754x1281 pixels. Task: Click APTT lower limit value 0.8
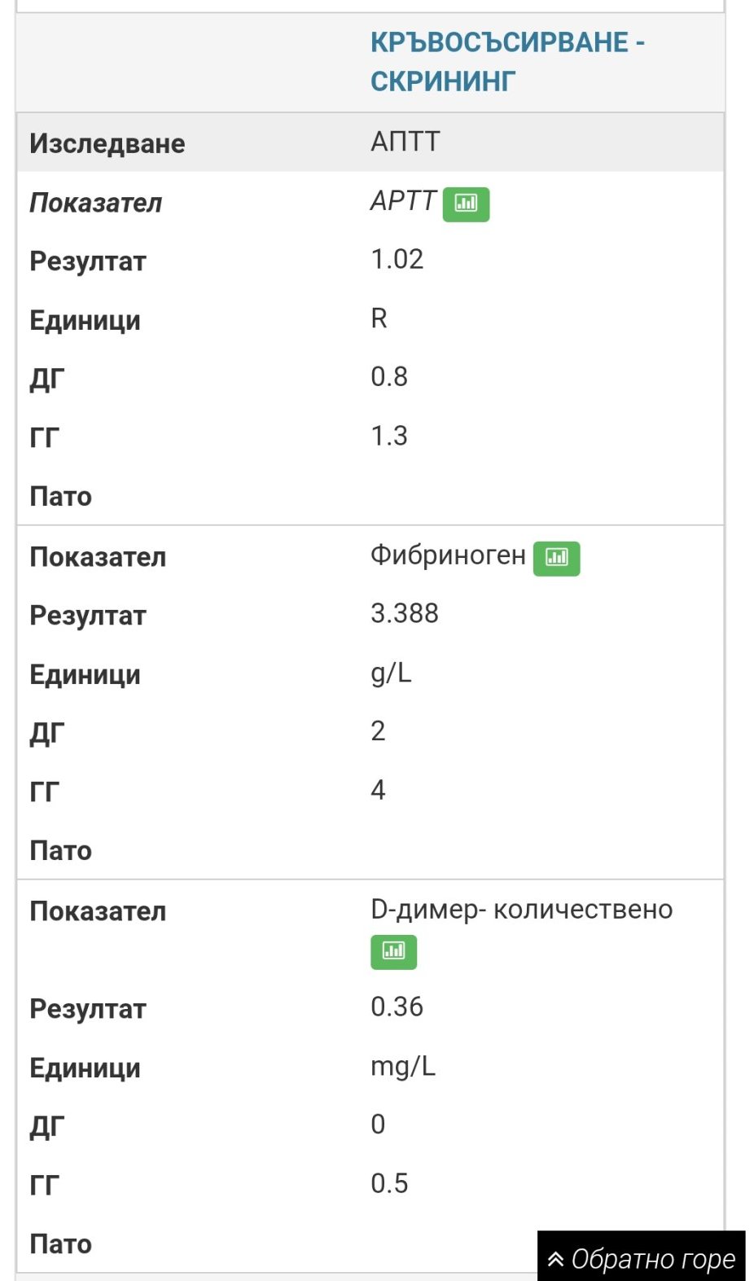(x=388, y=377)
